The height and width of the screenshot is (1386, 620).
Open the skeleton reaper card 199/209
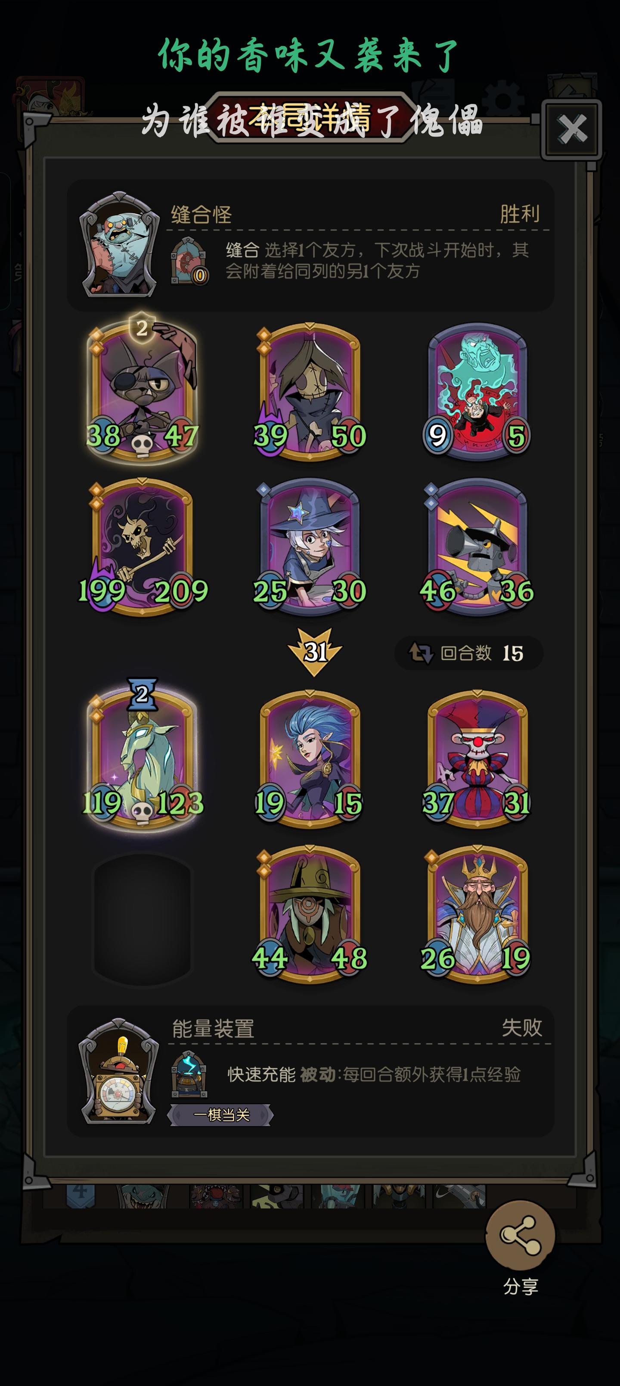pos(143,546)
